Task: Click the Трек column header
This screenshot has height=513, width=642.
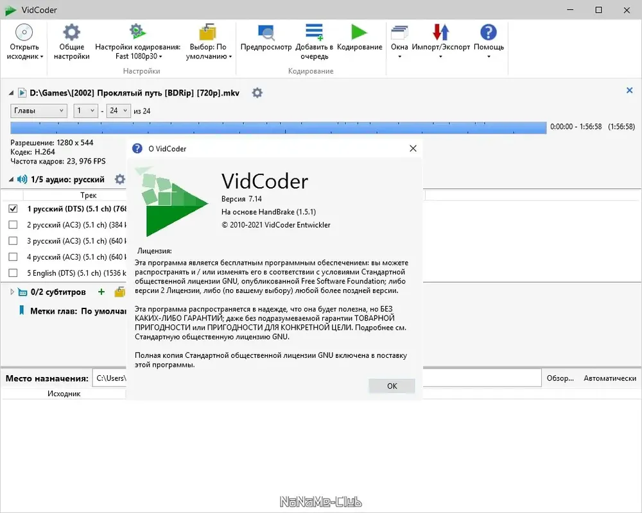Action: click(x=88, y=195)
